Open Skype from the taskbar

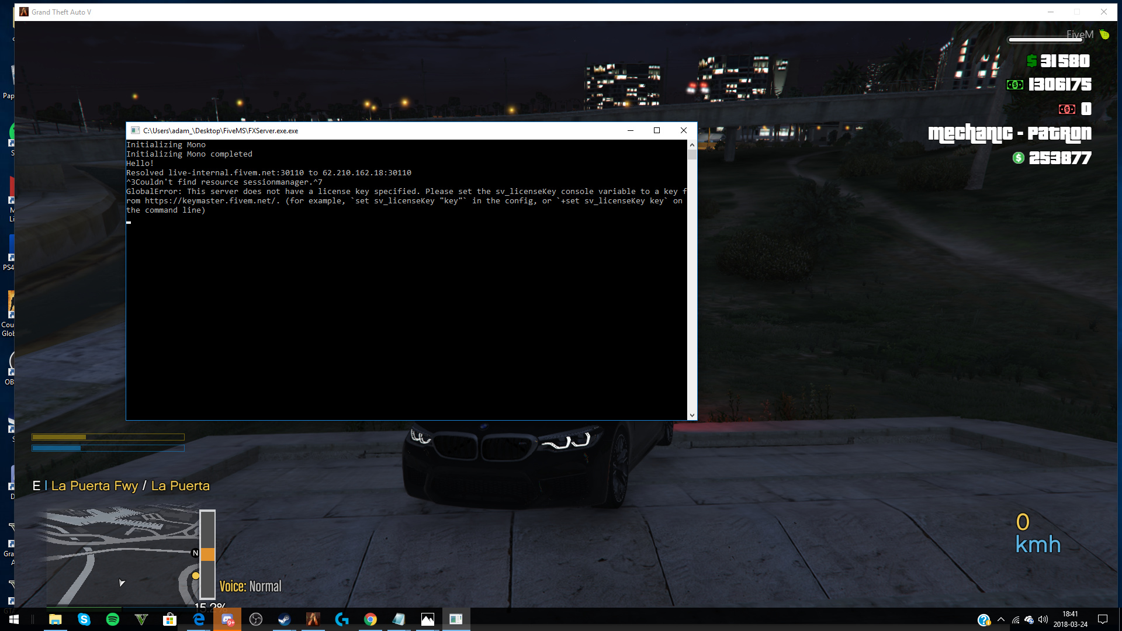click(x=84, y=619)
